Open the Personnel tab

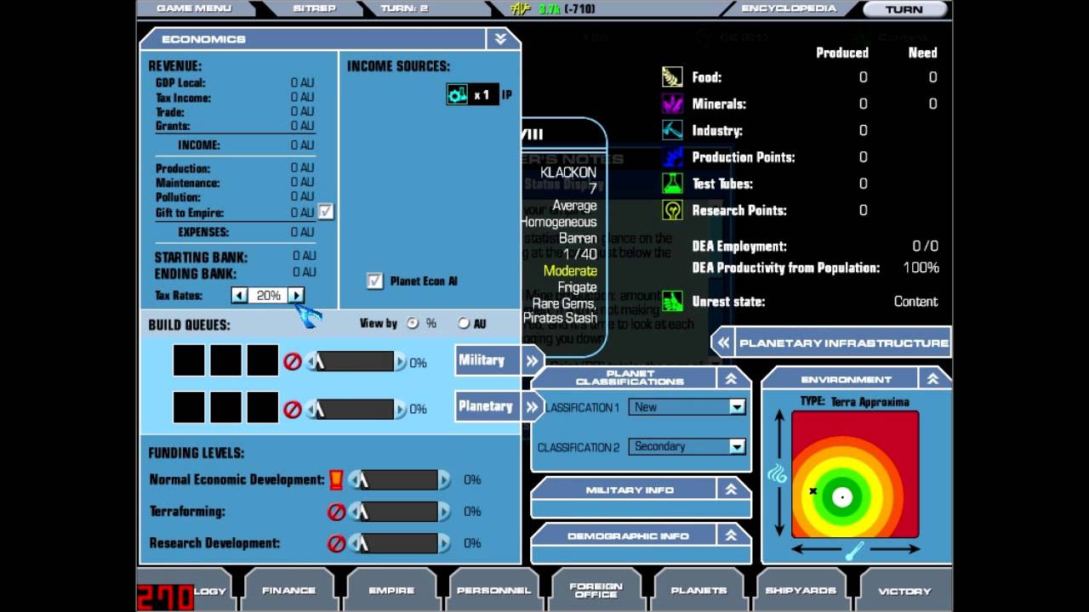[x=493, y=590]
